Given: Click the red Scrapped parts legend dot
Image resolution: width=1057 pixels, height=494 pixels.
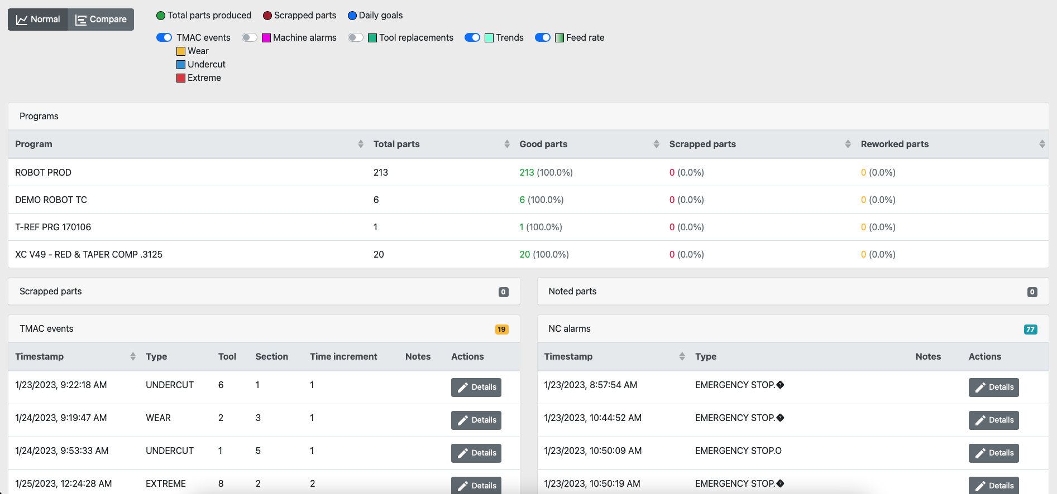Looking at the screenshot, I should coord(267,16).
